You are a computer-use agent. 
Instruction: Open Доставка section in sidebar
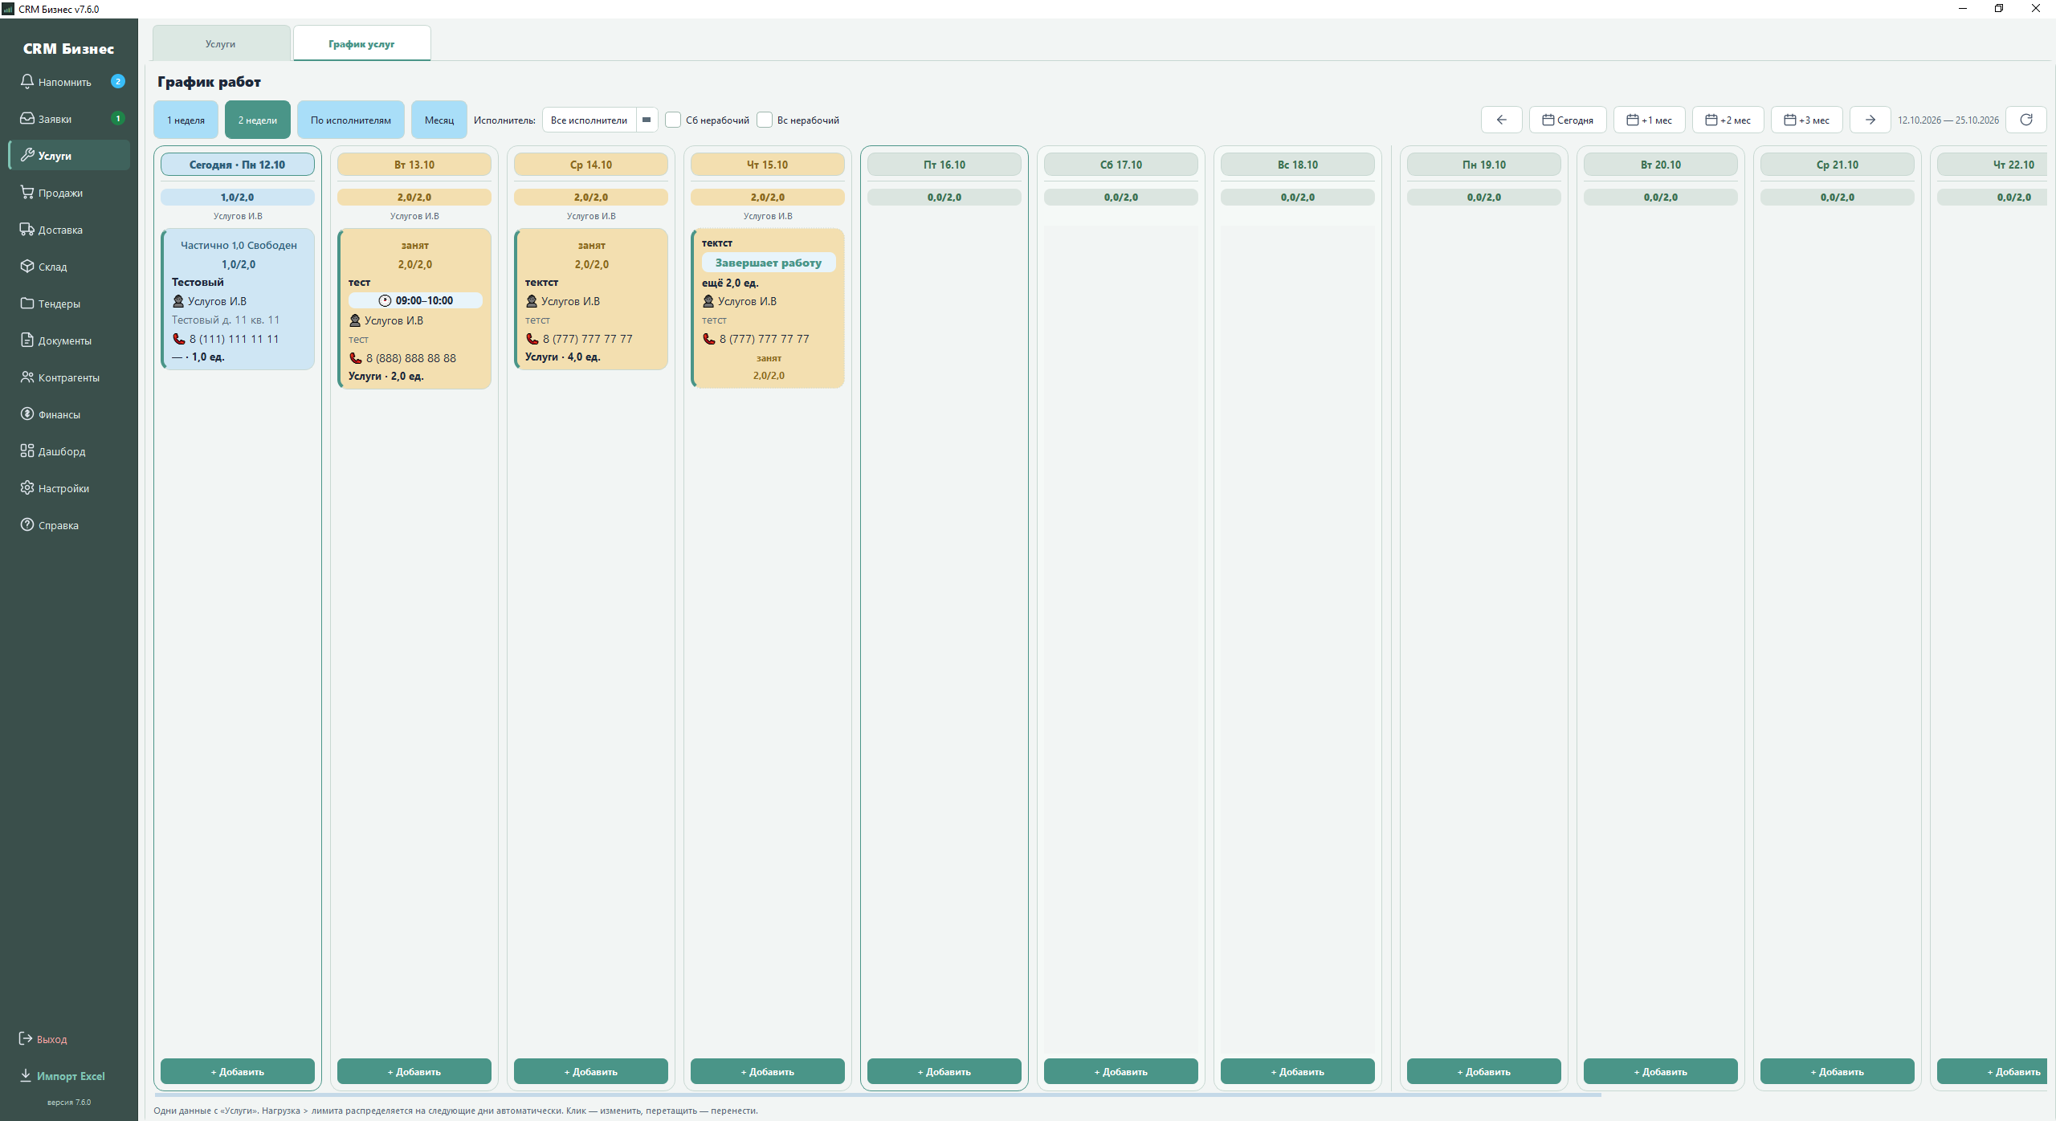coord(69,230)
